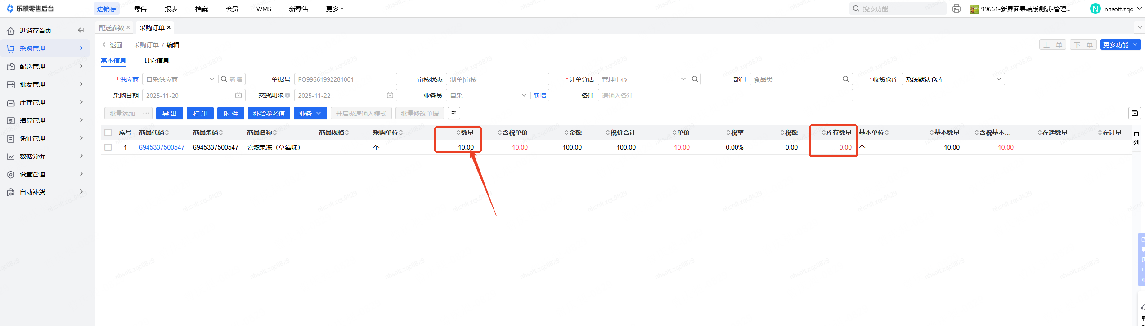Click the search icon in 部门 field
The height and width of the screenshot is (326, 1145).
pos(846,79)
